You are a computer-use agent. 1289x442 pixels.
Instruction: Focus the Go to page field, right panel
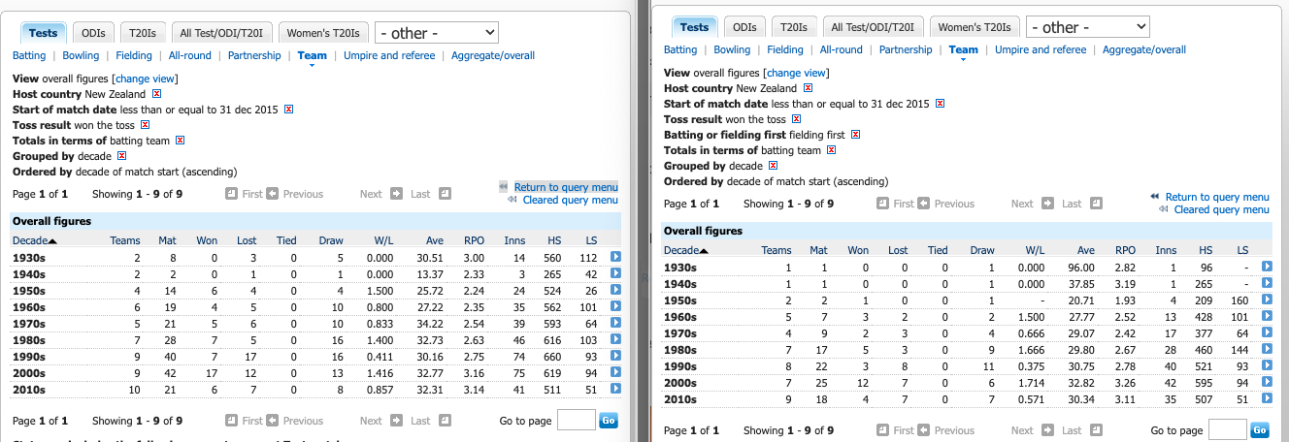point(1227,429)
